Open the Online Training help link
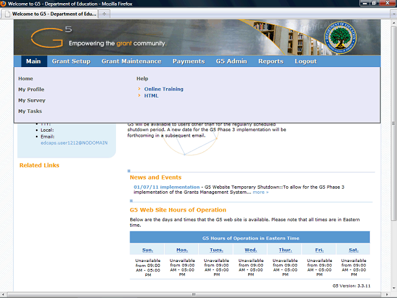The width and height of the screenshot is (397, 298). 164,89
